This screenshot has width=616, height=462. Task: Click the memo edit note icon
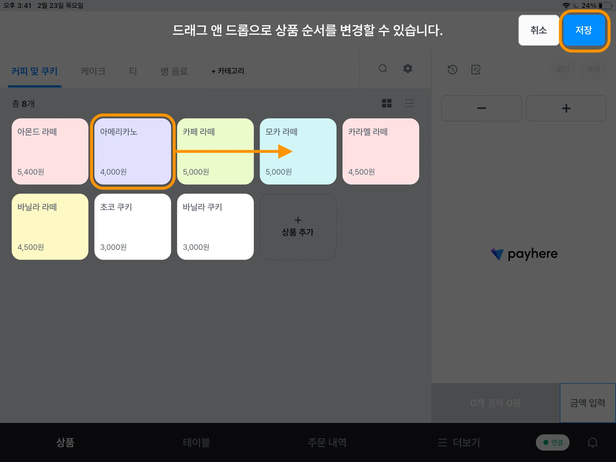tap(476, 70)
